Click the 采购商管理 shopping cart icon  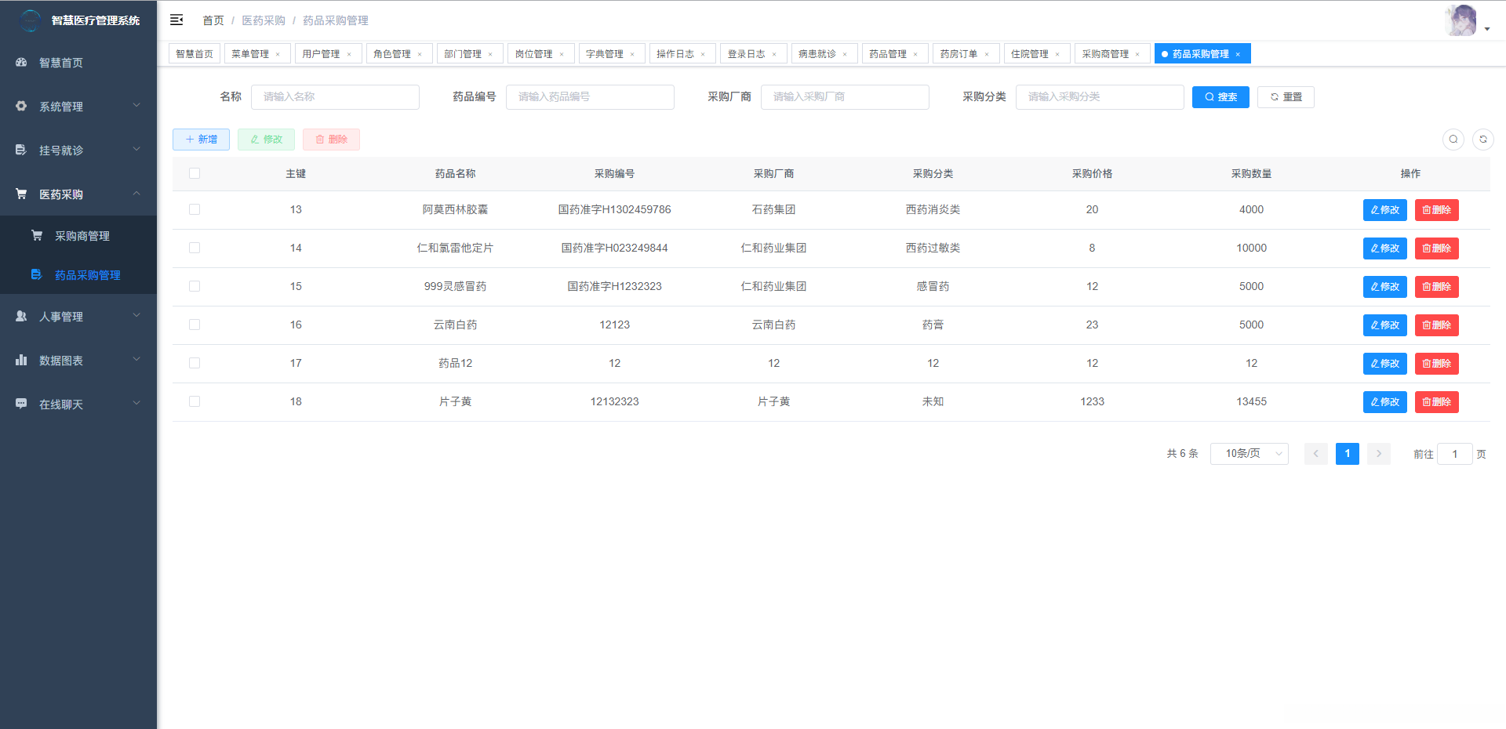36,234
